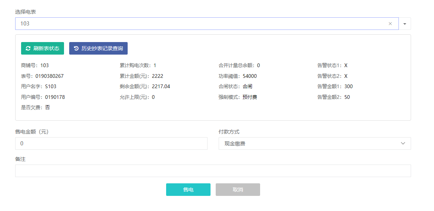This screenshot has width=434, height=211.
Task: Expand the 选择电表 dropdown arrow
Action: click(x=404, y=24)
